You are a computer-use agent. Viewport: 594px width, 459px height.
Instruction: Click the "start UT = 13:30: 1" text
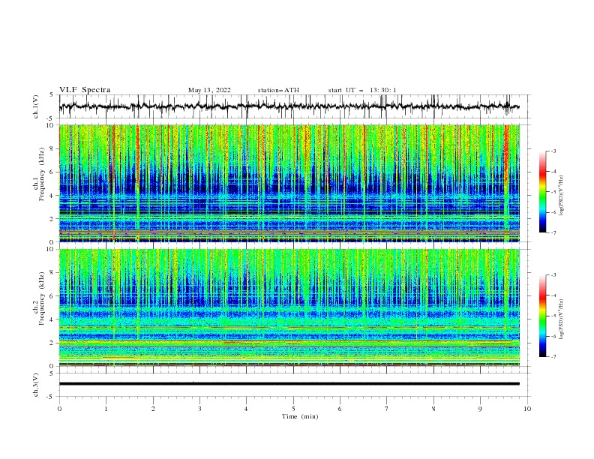361,90
